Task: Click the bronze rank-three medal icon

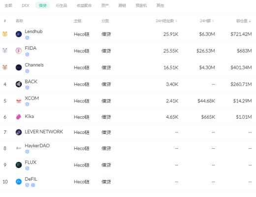Action: click(5, 67)
